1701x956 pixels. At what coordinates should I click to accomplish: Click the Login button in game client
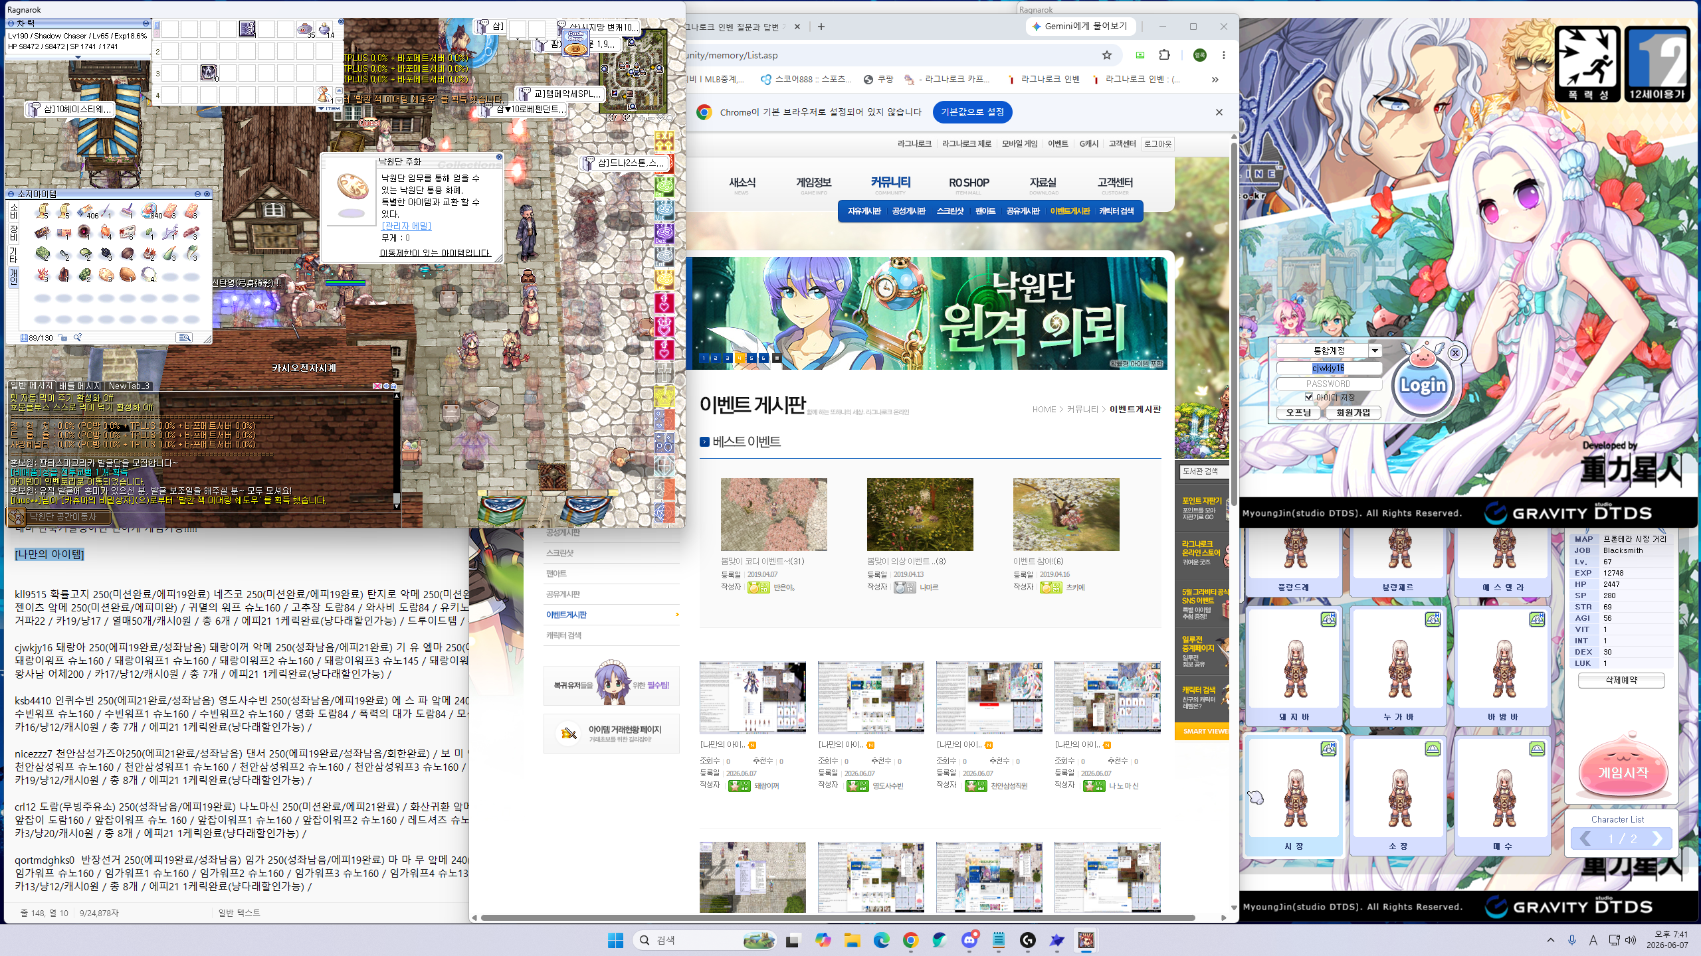click(x=1423, y=385)
